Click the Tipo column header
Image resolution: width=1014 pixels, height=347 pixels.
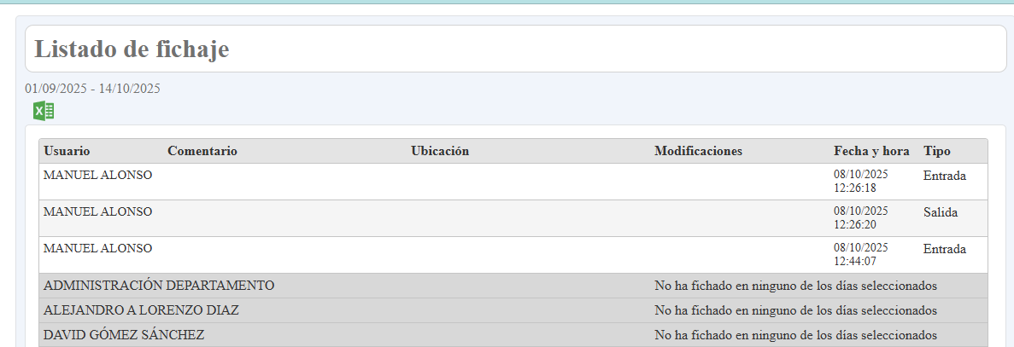(x=936, y=151)
